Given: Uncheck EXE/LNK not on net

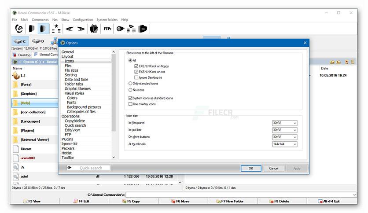Looking at the screenshot, I should [x=136, y=72].
